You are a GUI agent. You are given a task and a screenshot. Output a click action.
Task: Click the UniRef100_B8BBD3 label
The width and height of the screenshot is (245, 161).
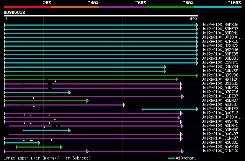[x=220, y=59]
